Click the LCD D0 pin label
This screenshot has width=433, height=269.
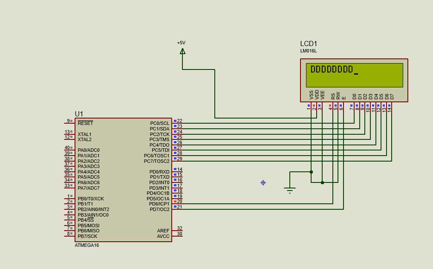coord(355,97)
